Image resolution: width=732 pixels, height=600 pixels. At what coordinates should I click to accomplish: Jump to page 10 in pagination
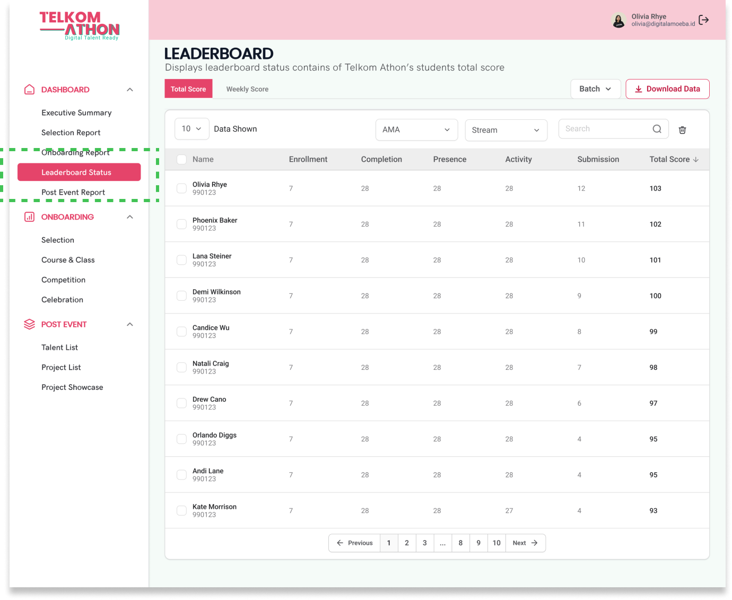pyautogui.click(x=496, y=543)
